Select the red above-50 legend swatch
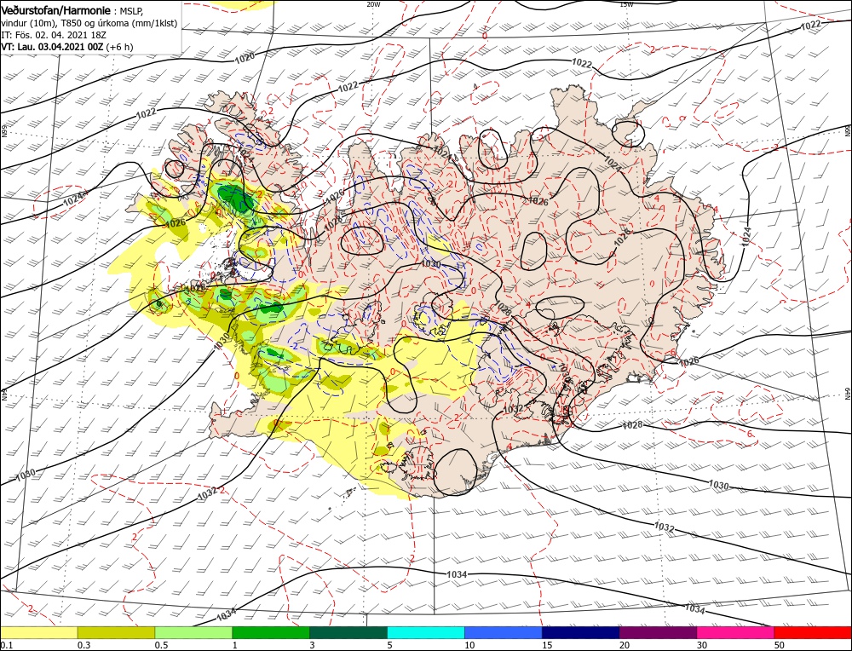 point(812,632)
